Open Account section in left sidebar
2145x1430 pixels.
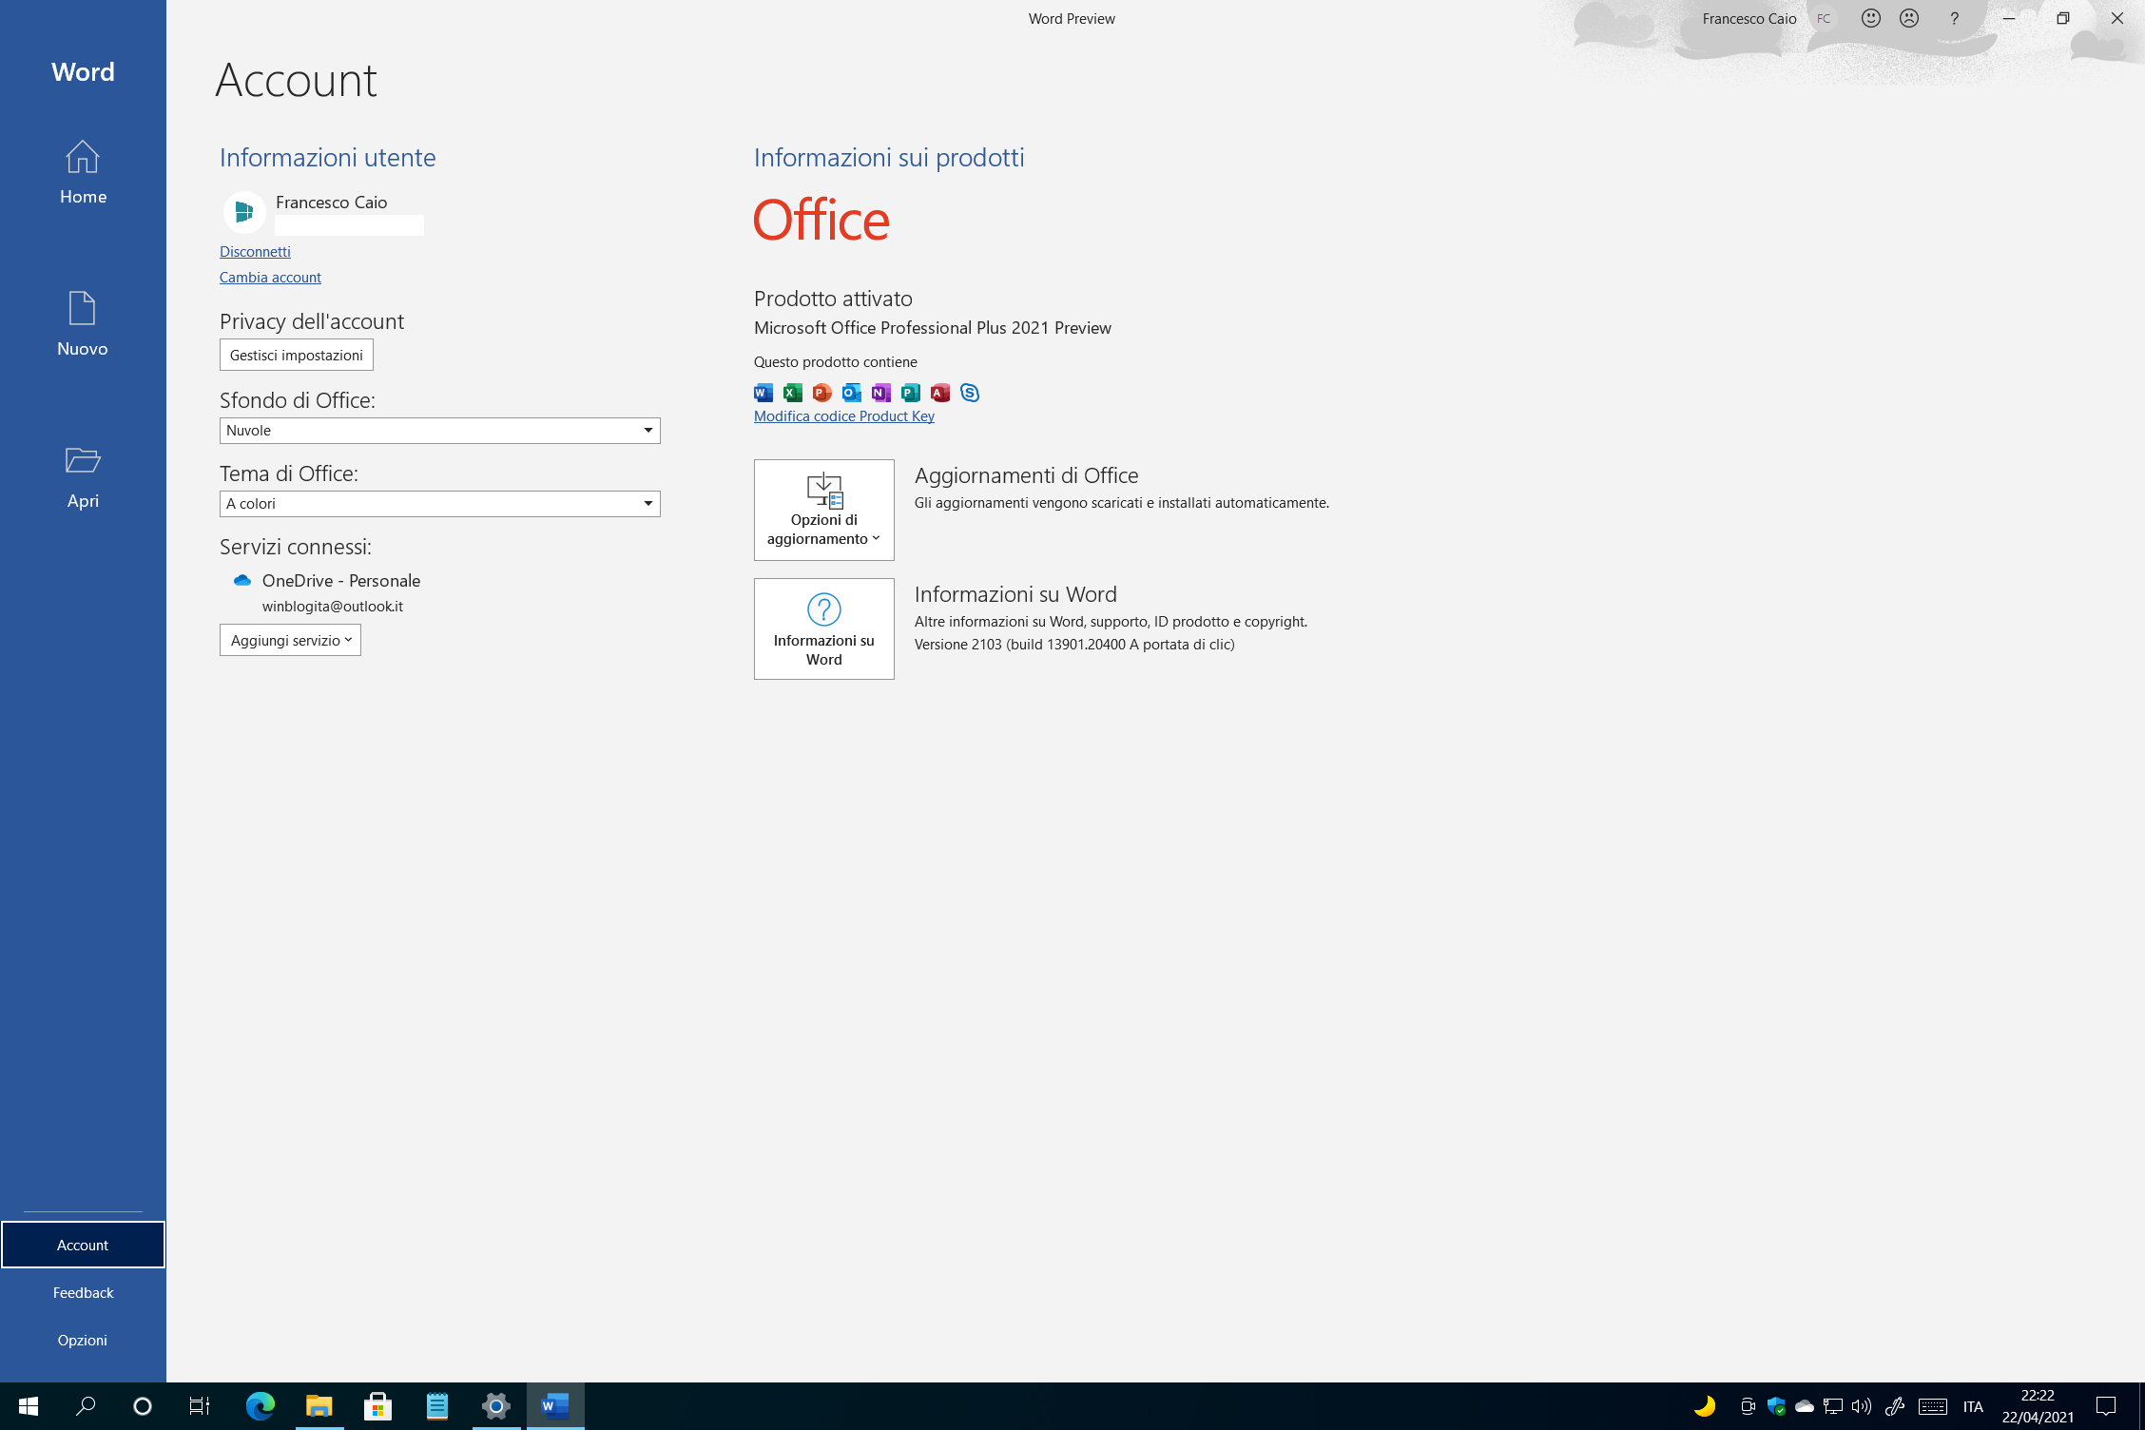[83, 1244]
